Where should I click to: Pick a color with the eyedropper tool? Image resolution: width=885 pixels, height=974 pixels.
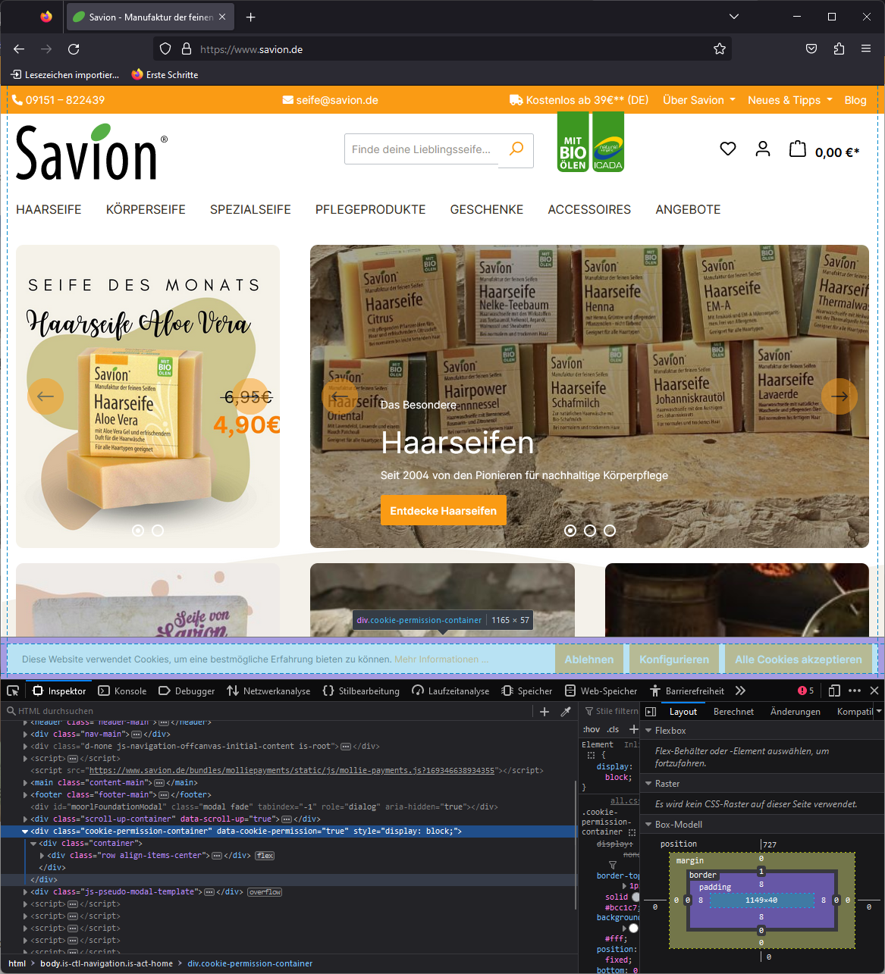coord(565,711)
